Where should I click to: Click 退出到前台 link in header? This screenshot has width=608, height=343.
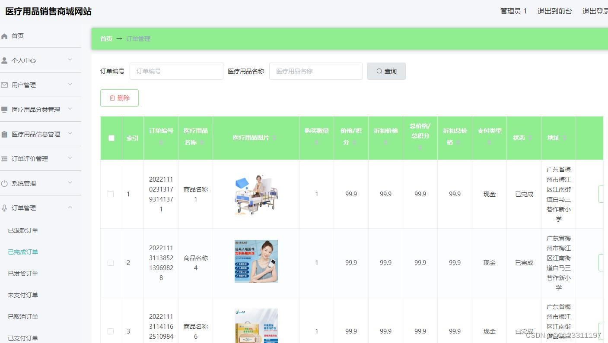554,11
